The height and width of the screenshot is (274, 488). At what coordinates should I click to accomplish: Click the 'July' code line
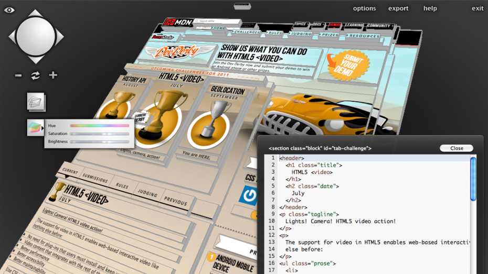pyautogui.click(x=298, y=193)
